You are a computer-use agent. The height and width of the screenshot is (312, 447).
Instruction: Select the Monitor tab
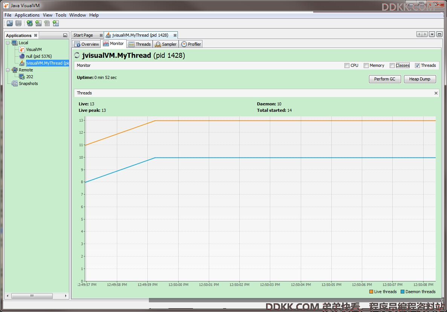tap(113, 44)
